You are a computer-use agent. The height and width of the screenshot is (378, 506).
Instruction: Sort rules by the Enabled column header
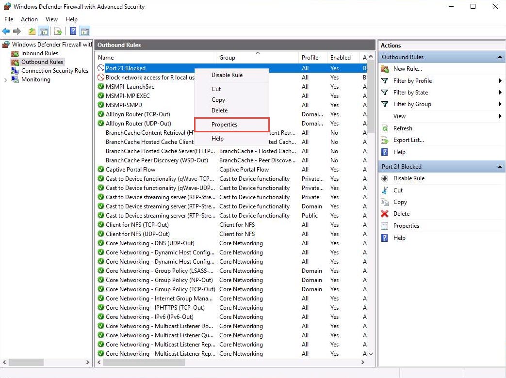pyautogui.click(x=343, y=58)
